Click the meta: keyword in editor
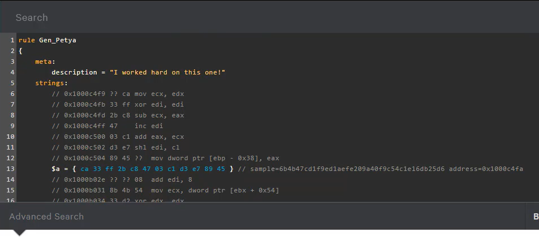Image resolution: width=539 pixels, height=237 pixels. (45, 62)
